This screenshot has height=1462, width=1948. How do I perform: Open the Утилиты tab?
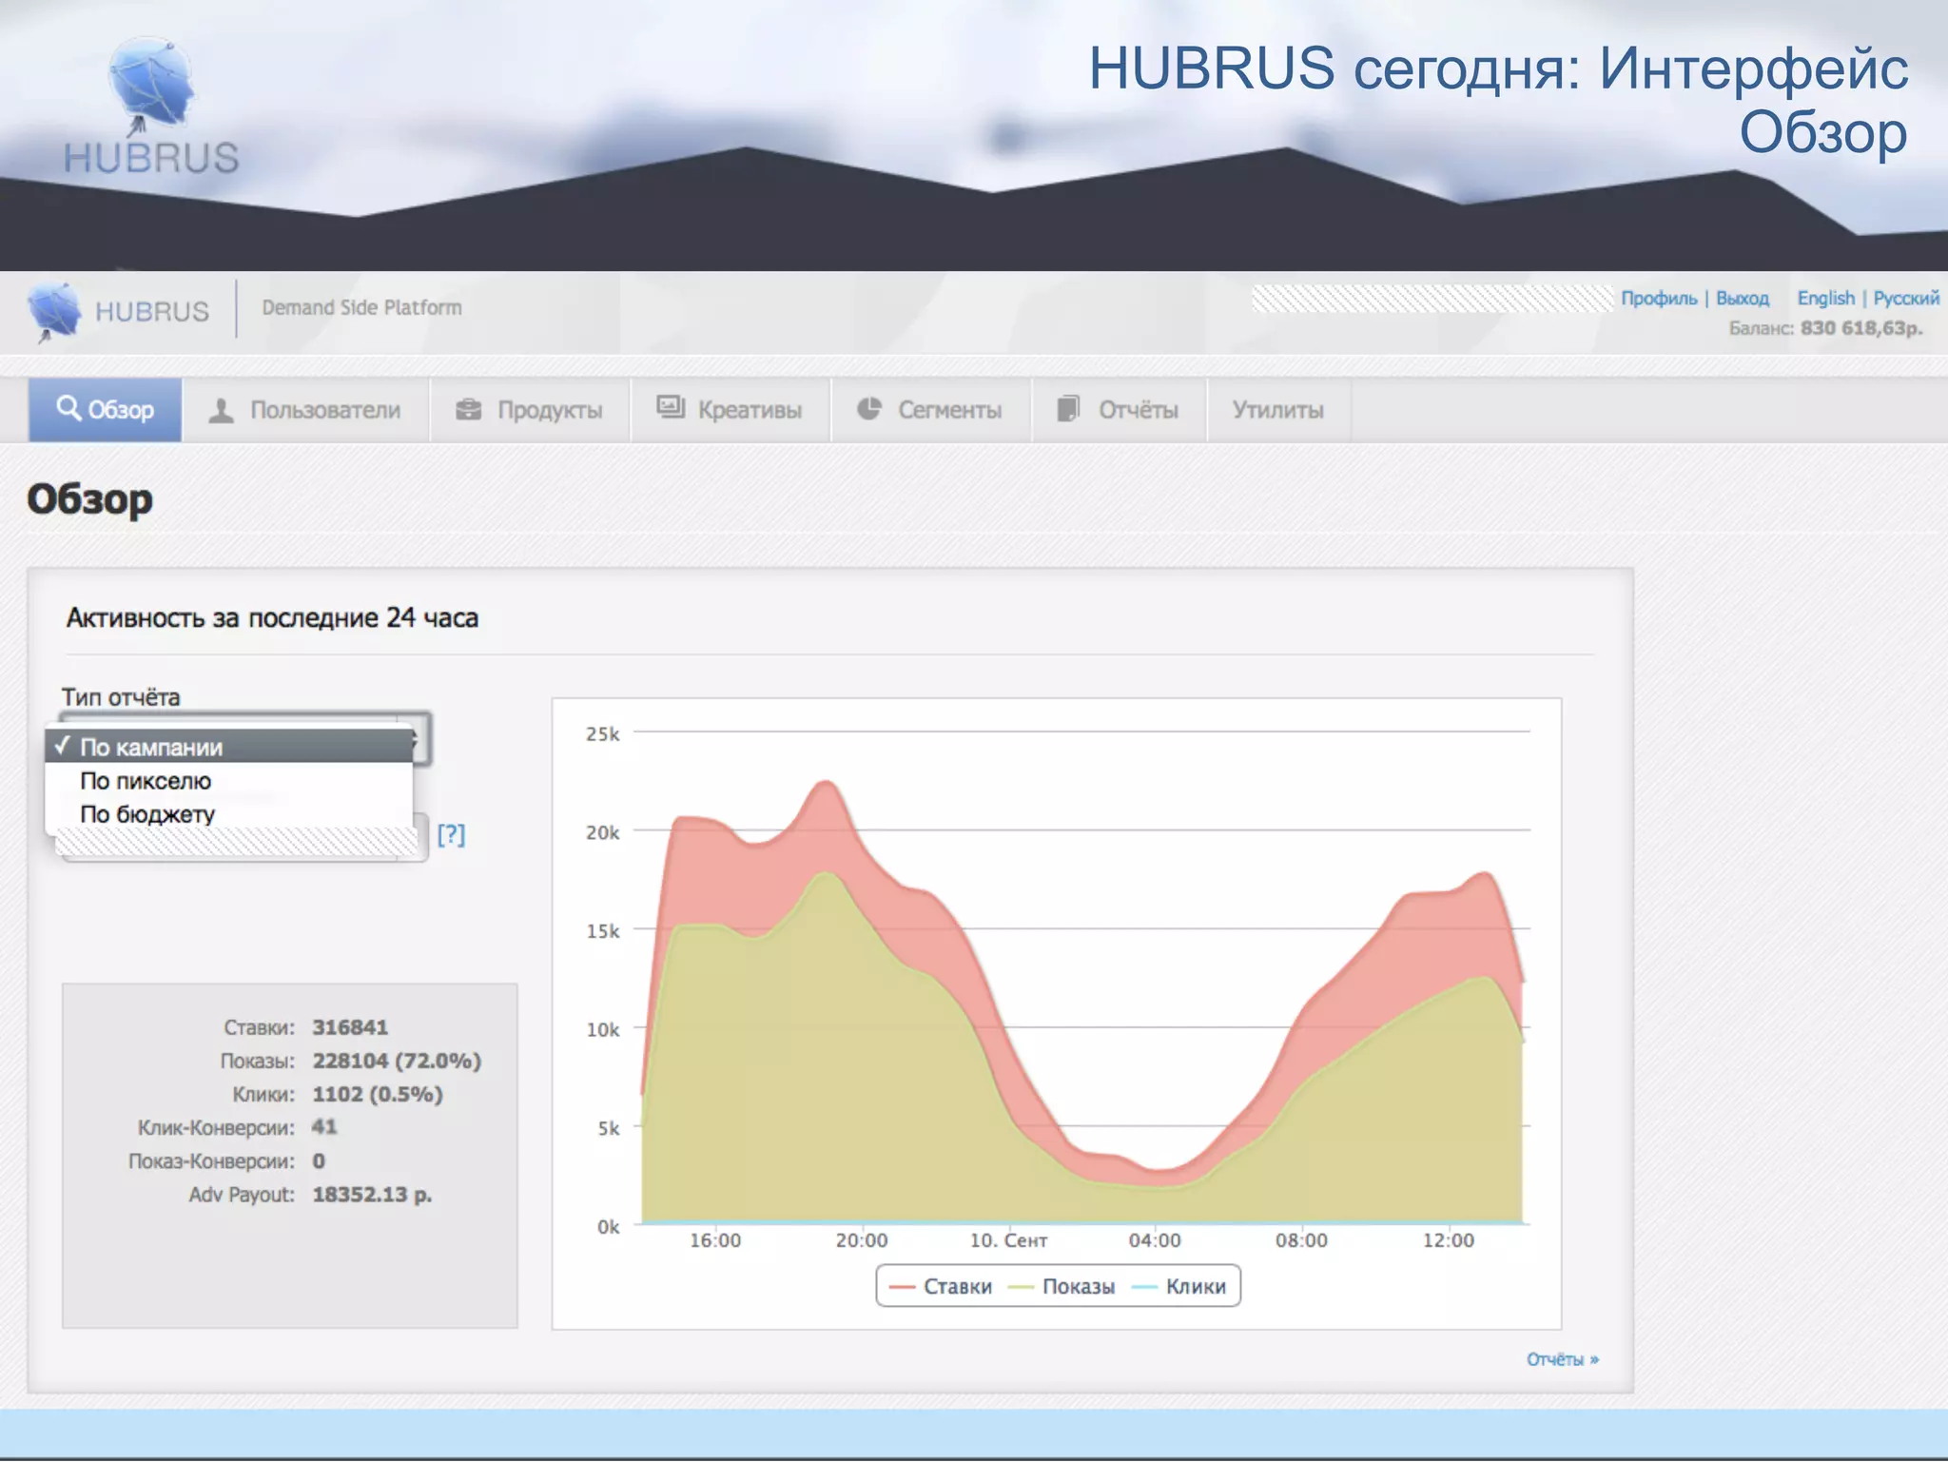pyautogui.click(x=1278, y=410)
